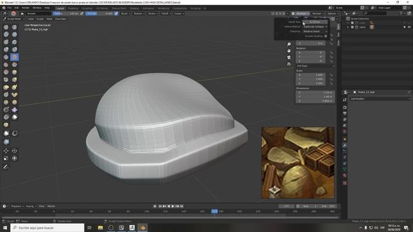Open Refine Method Subdivide Collapse dropdown
The width and height of the screenshot is (413, 232).
[315, 26]
